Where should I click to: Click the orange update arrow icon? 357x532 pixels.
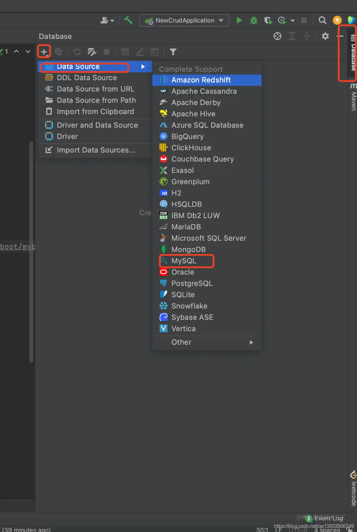click(x=337, y=20)
